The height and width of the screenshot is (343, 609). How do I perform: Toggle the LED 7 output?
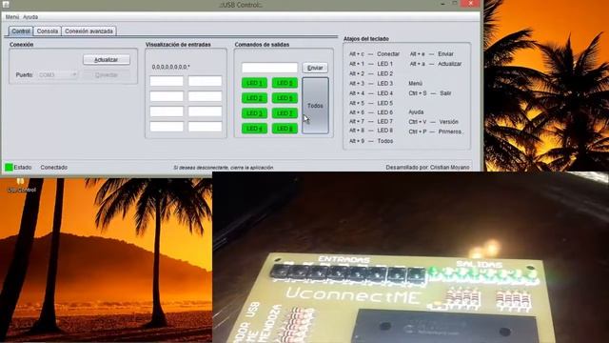tap(285, 113)
